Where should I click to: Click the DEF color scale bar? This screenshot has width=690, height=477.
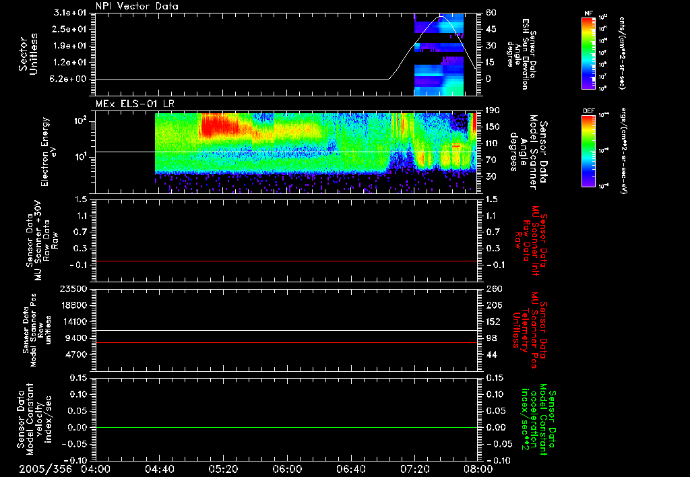click(x=588, y=150)
